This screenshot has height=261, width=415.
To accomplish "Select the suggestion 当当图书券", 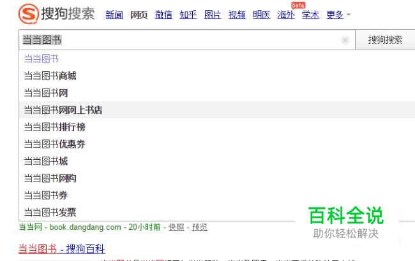I will click(x=46, y=195).
